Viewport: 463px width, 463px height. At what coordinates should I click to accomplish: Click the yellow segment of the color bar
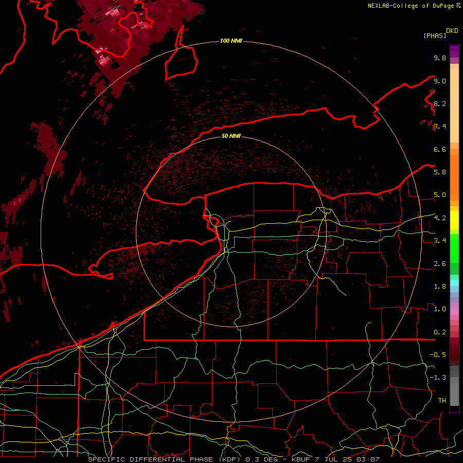454,220
